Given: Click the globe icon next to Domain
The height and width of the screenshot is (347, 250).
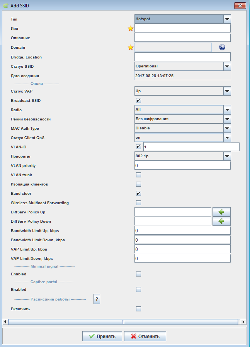Looking at the screenshot, I should 222,47.
